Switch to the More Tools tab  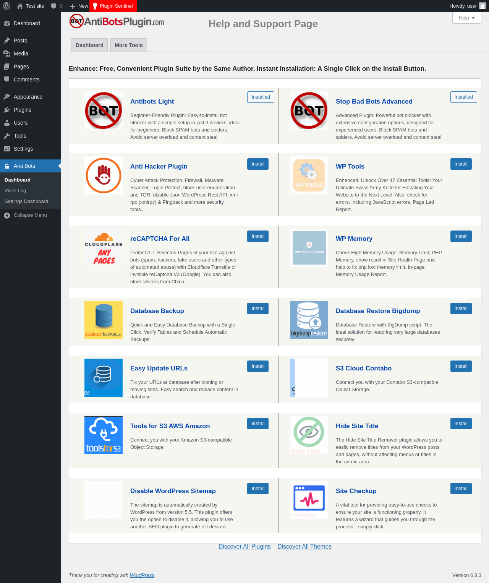pos(129,45)
